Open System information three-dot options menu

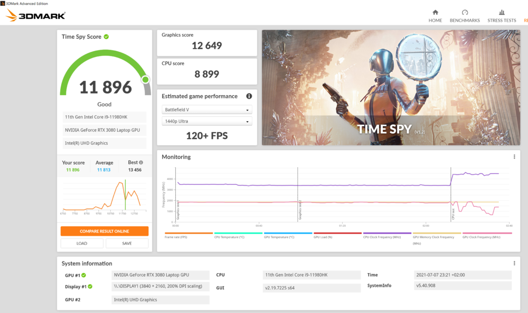click(514, 263)
